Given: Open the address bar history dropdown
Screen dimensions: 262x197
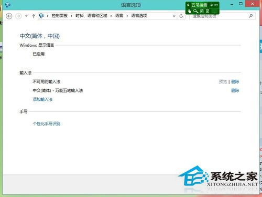Looking at the screenshot, I should pos(174,16).
